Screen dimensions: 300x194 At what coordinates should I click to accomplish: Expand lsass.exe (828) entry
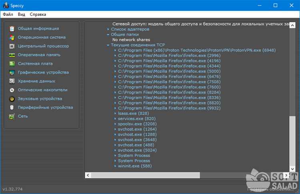coord(115,114)
